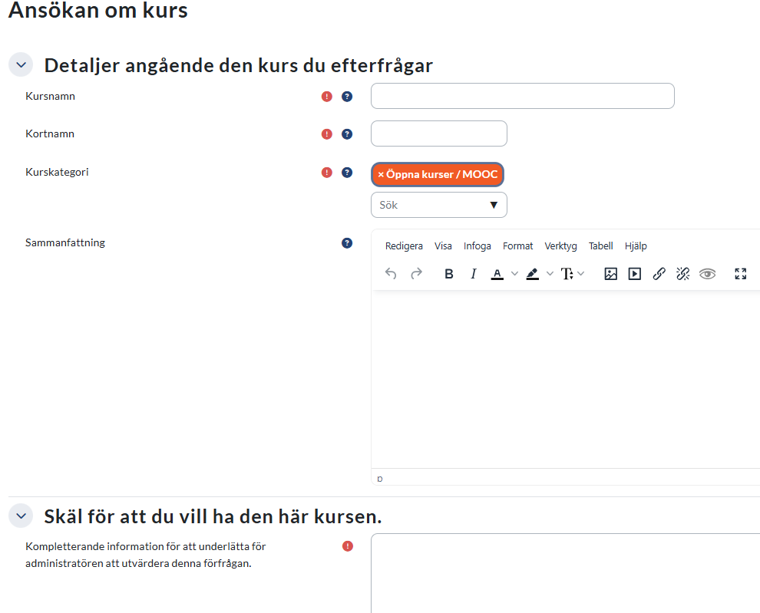Insert a link with the chain icon
The height and width of the screenshot is (613, 760).
pos(659,274)
